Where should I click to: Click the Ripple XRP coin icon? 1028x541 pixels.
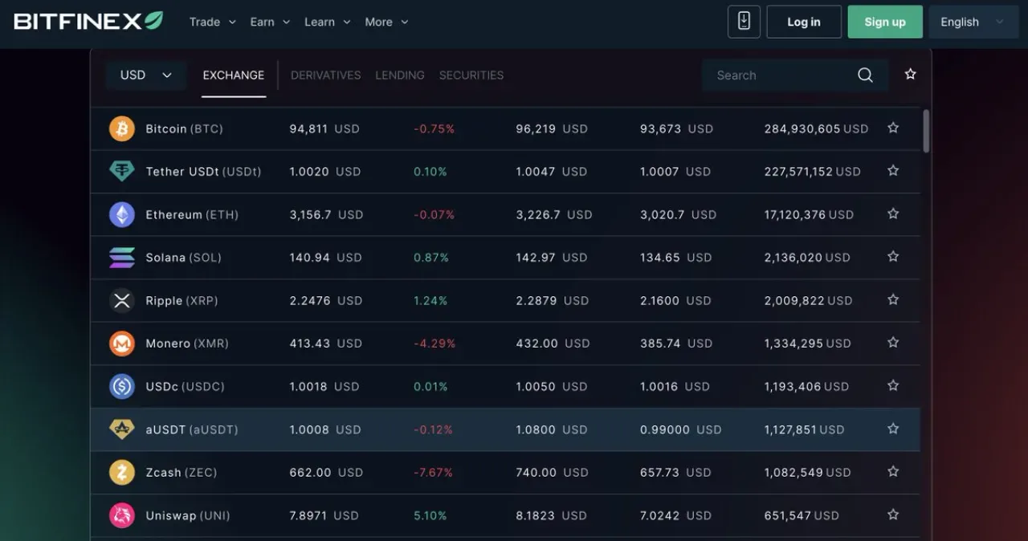[x=122, y=300]
